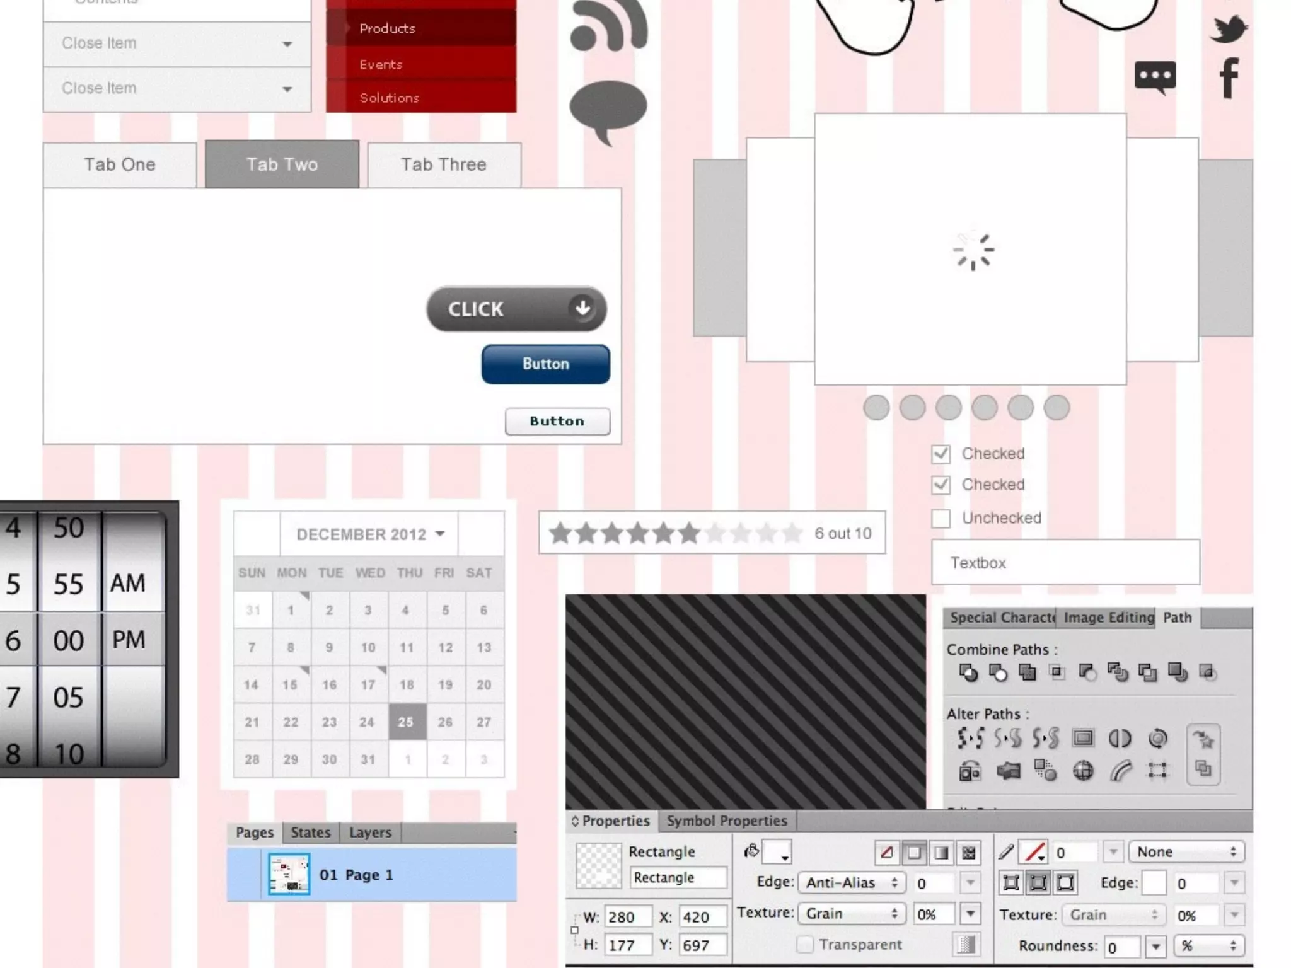The image size is (1291, 968).
Task: Switch to the Symbol Properties tab
Action: pyautogui.click(x=726, y=821)
